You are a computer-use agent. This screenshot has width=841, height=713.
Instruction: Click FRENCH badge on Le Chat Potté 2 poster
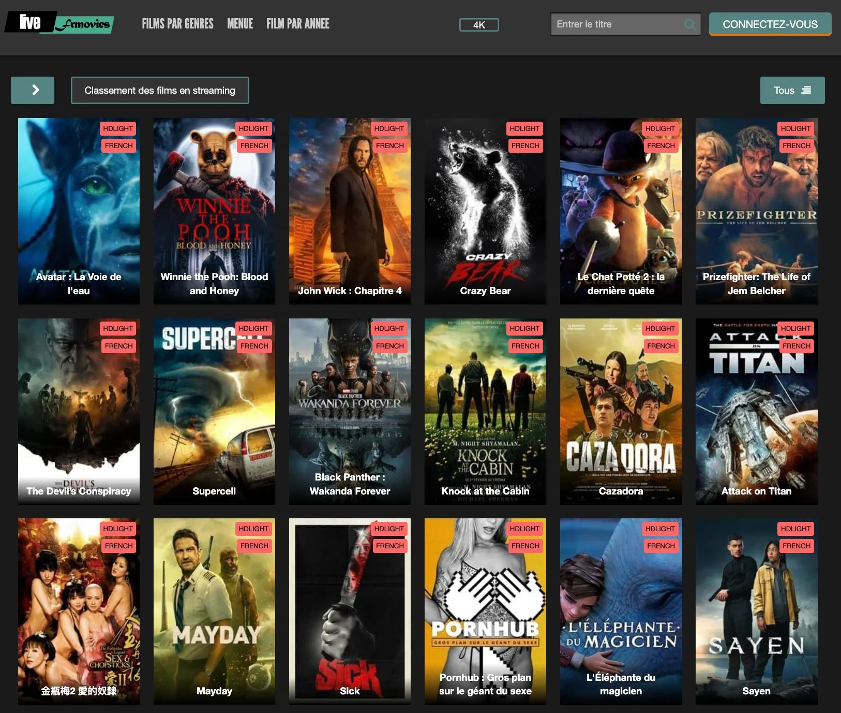(661, 145)
